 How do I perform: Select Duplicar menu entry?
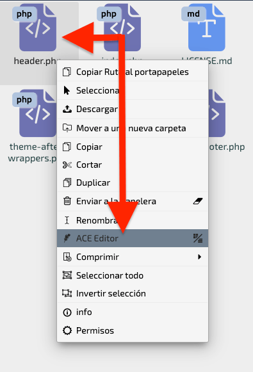133,182
